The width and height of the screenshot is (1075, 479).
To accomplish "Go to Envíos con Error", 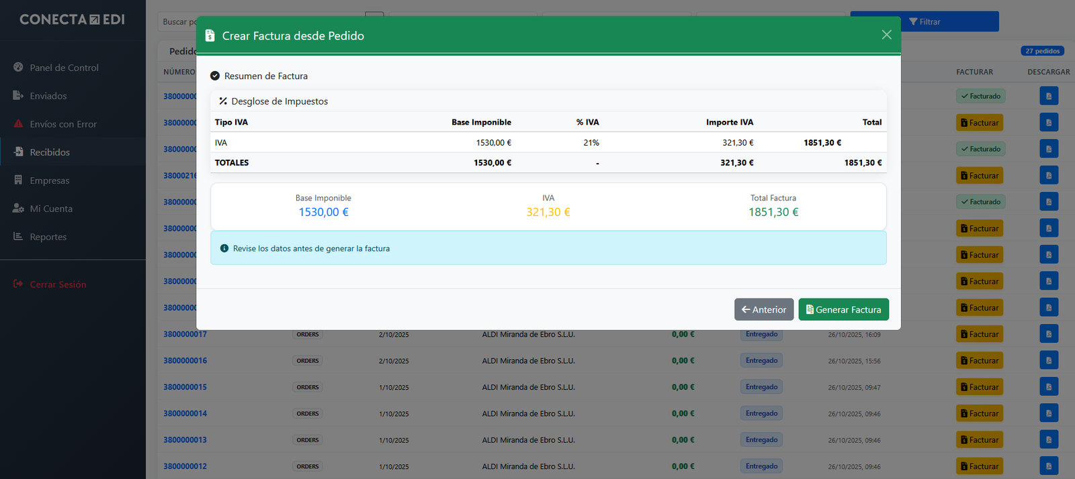I will [63, 124].
